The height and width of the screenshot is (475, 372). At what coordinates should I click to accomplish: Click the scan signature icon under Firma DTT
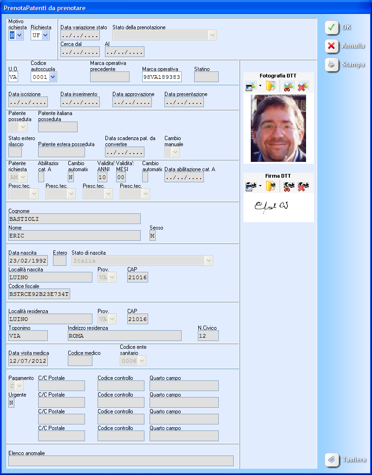(251, 186)
